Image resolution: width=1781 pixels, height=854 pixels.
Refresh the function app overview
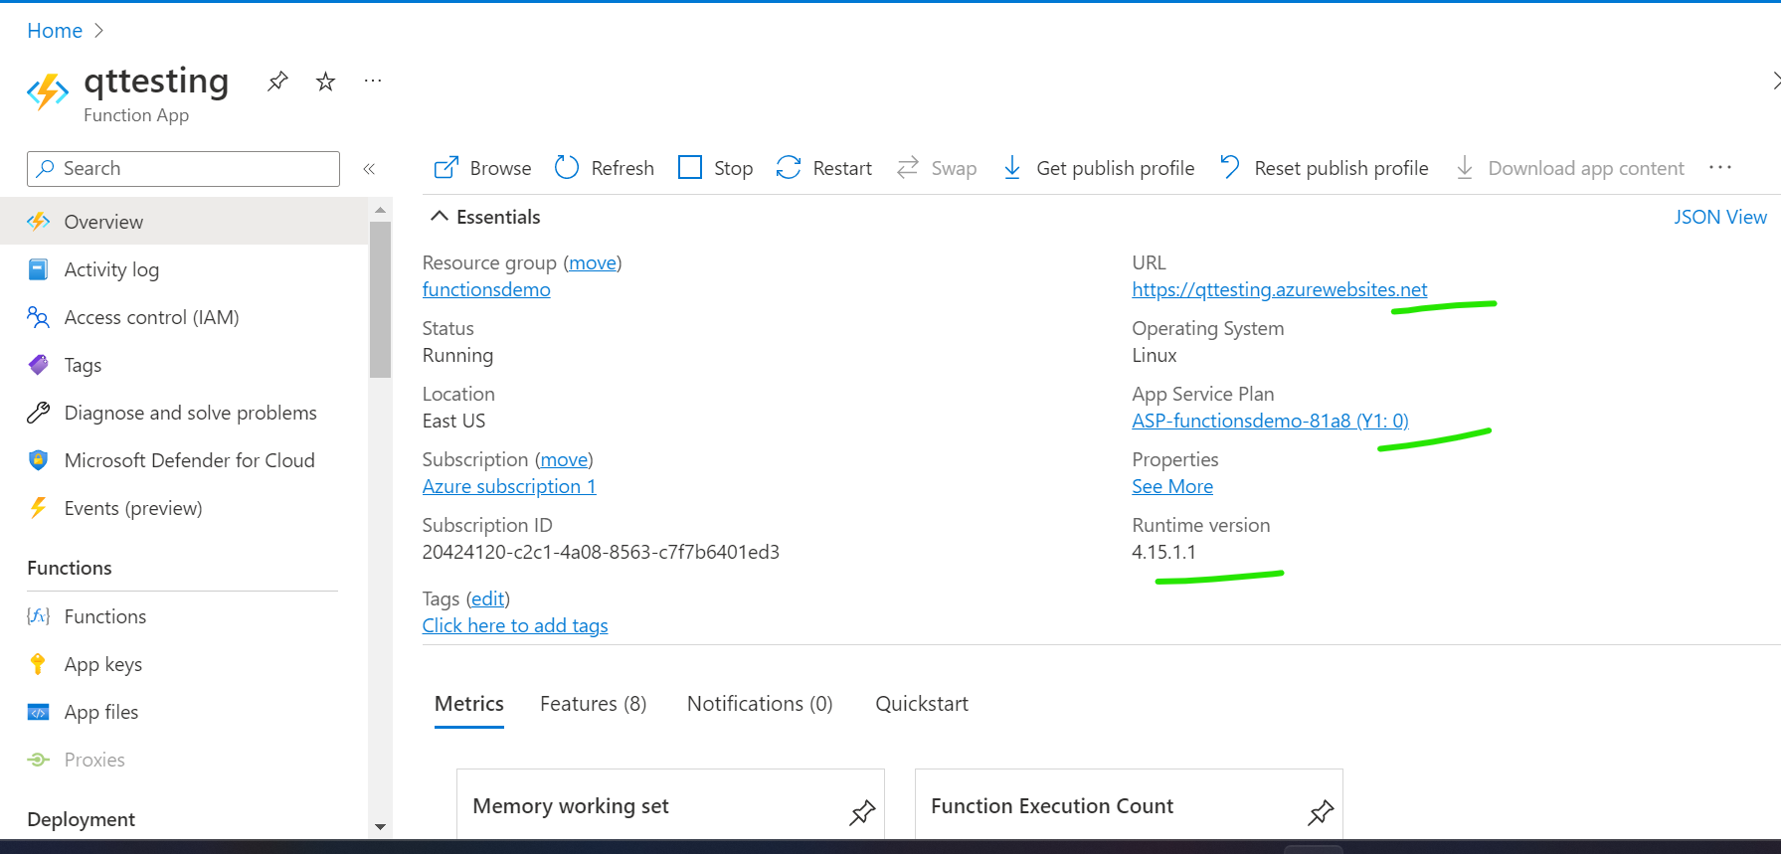604,168
